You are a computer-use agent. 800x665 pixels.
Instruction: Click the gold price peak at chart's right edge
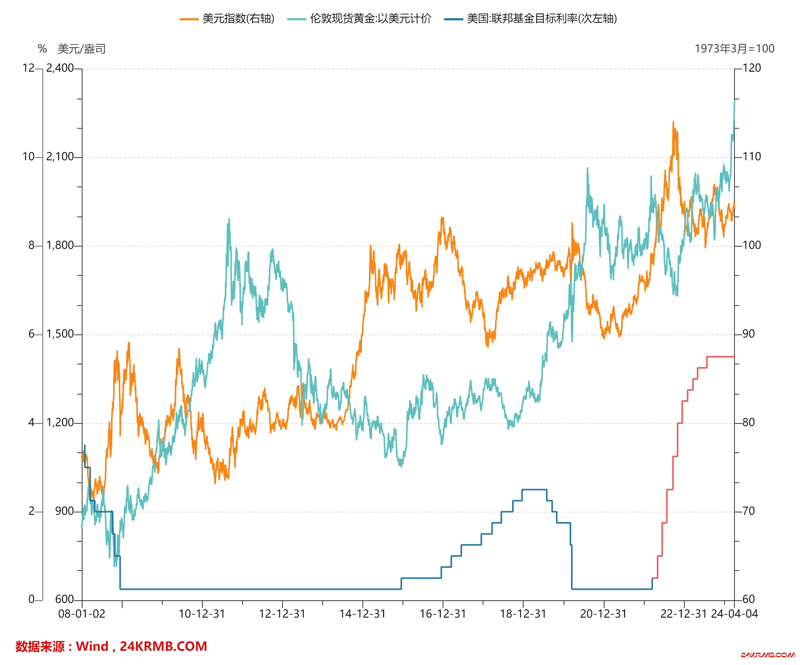[x=734, y=101]
